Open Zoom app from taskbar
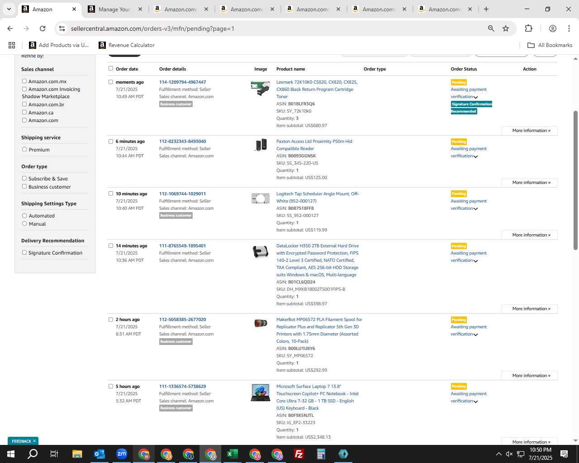Screen dimensions: 579x463 121,454
